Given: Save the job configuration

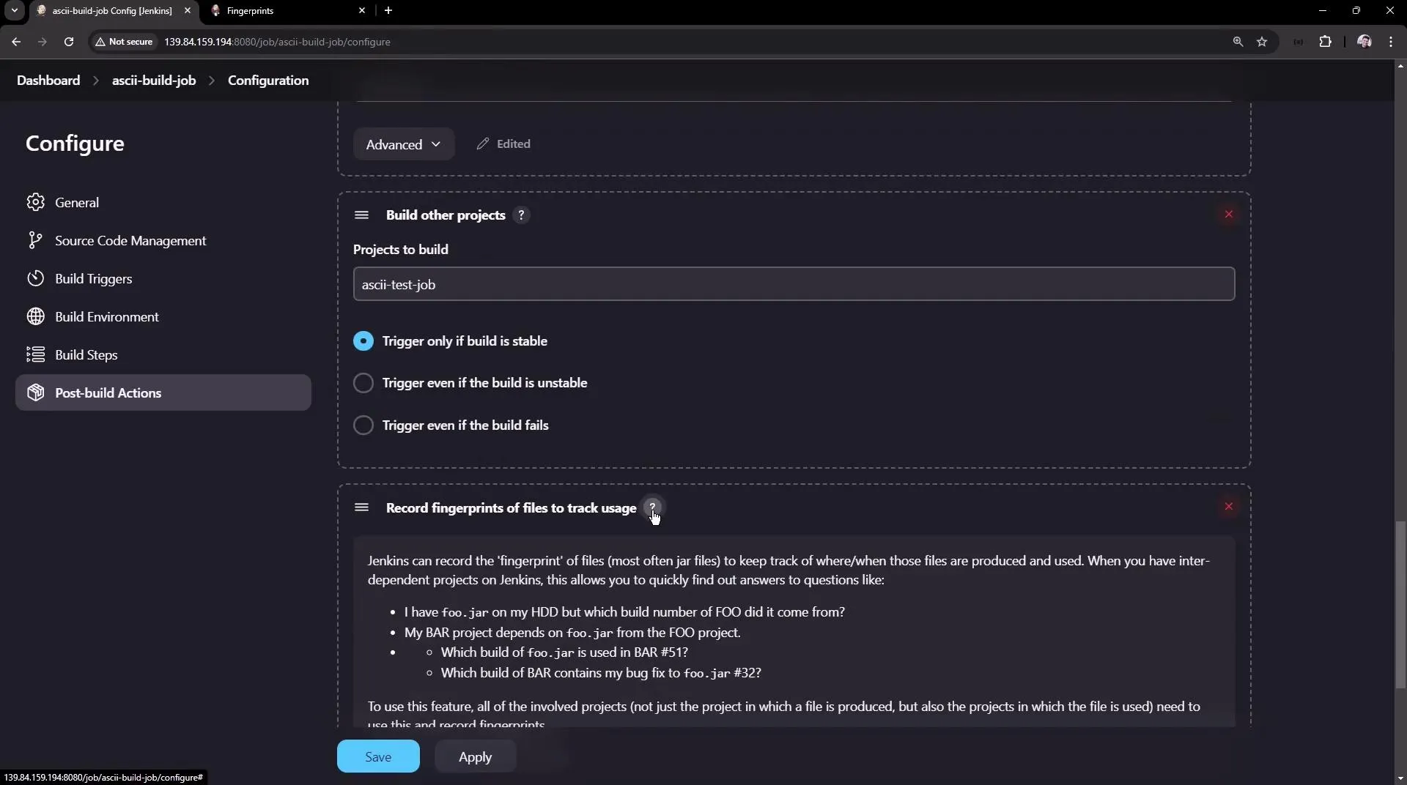Looking at the screenshot, I should point(377,756).
